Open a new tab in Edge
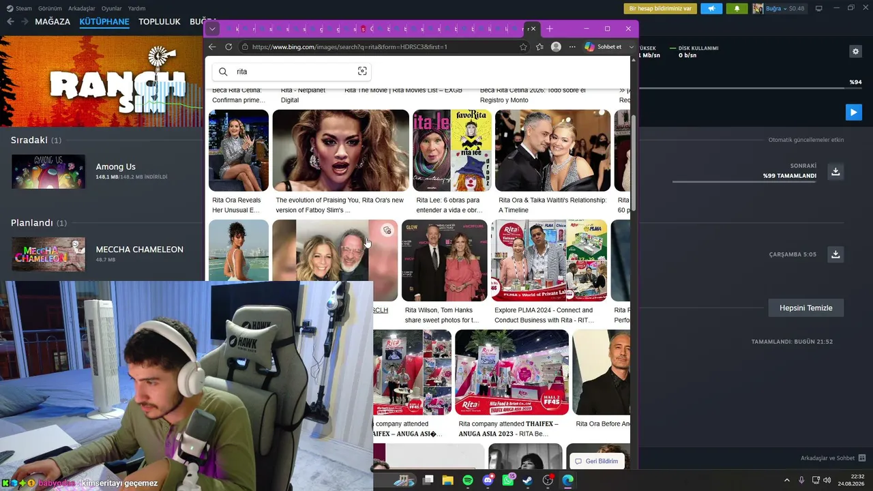The height and width of the screenshot is (491, 873). 550,29
